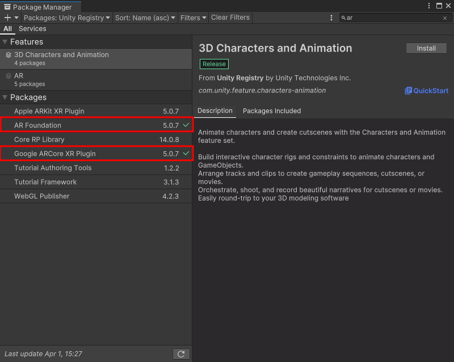Open the Sort: Name (asc) dropdown
The width and height of the screenshot is (454, 362).
145,18
